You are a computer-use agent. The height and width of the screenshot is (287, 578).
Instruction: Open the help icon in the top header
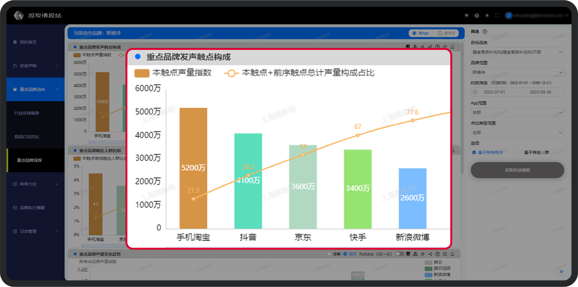point(477,15)
